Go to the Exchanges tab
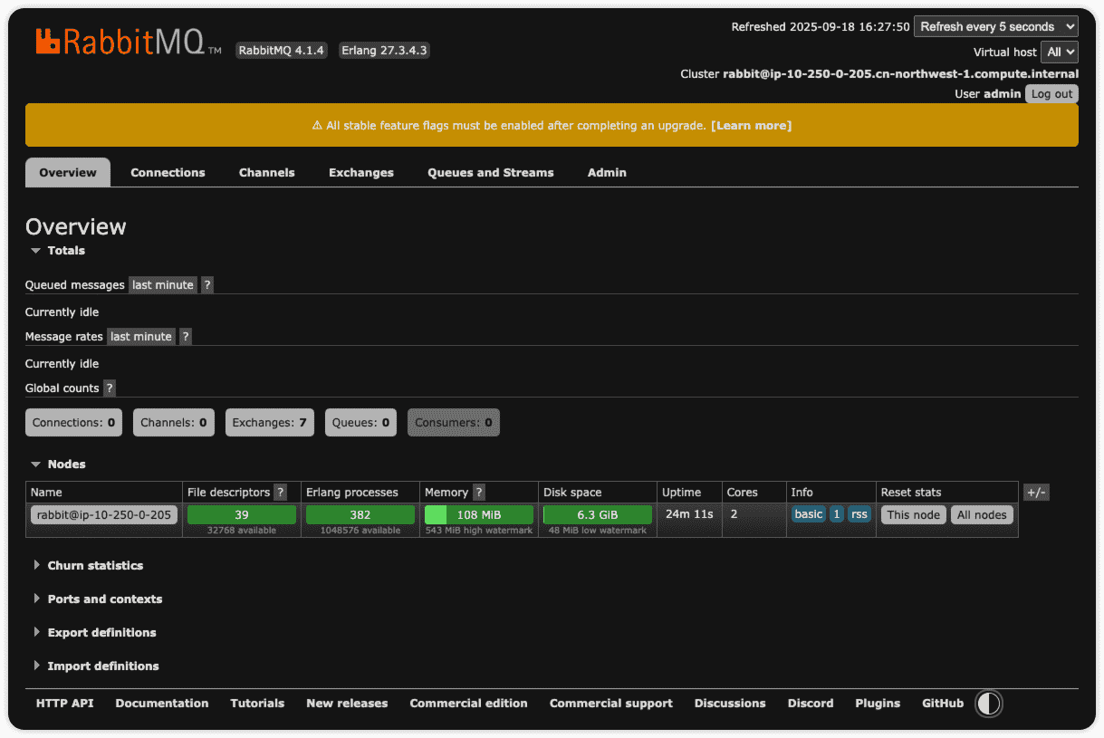Image resolution: width=1104 pixels, height=738 pixels. pyautogui.click(x=361, y=173)
